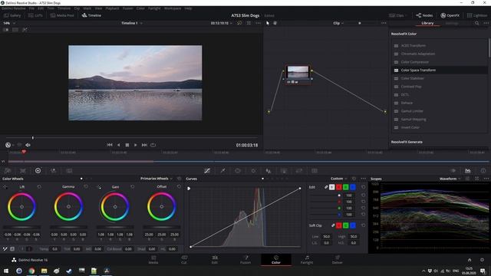The image size is (491, 276).
Task: Enable the blue Soft Clip channel
Action: coord(353,225)
